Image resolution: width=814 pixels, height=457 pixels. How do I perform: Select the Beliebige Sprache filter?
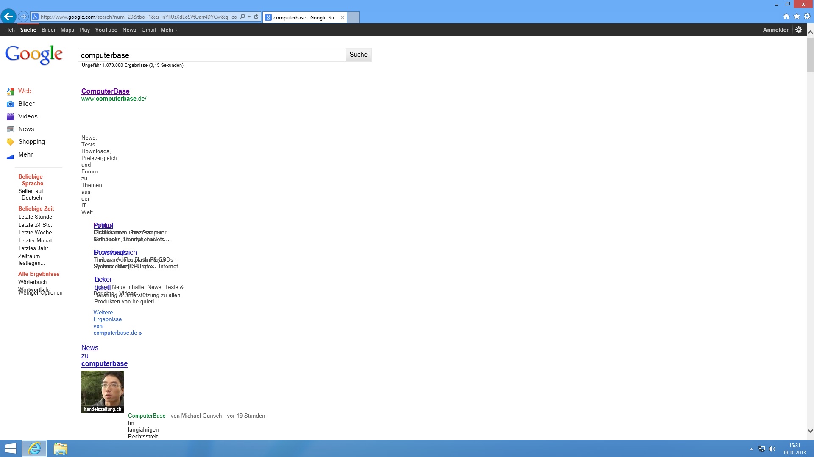pyautogui.click(x=31, y=180)
